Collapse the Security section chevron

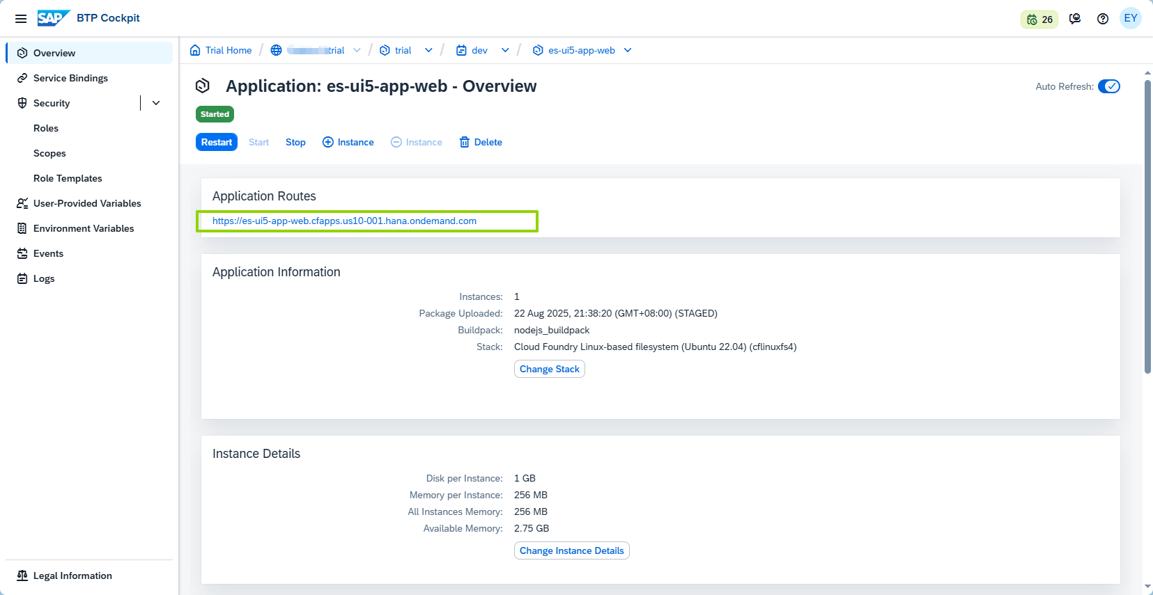coord(156,103)
